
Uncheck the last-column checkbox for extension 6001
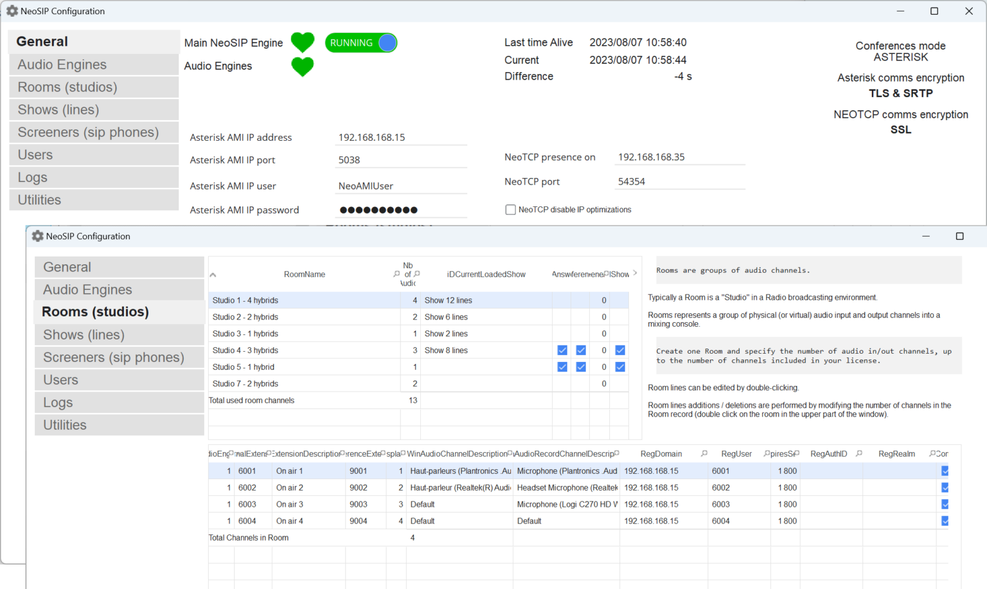click(945, 471)
